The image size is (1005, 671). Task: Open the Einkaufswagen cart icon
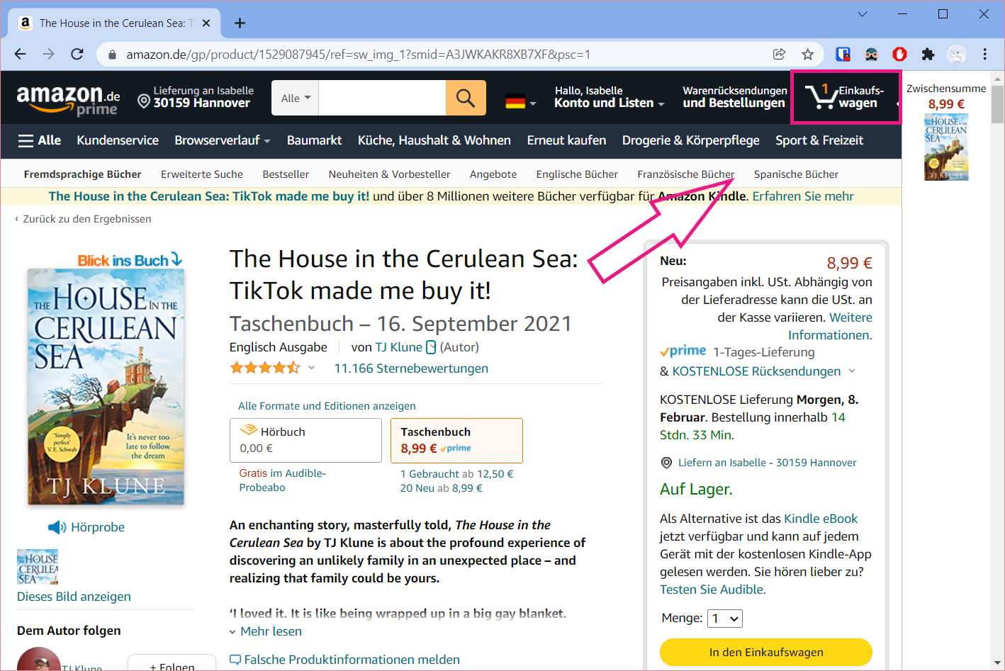[846, 97]
